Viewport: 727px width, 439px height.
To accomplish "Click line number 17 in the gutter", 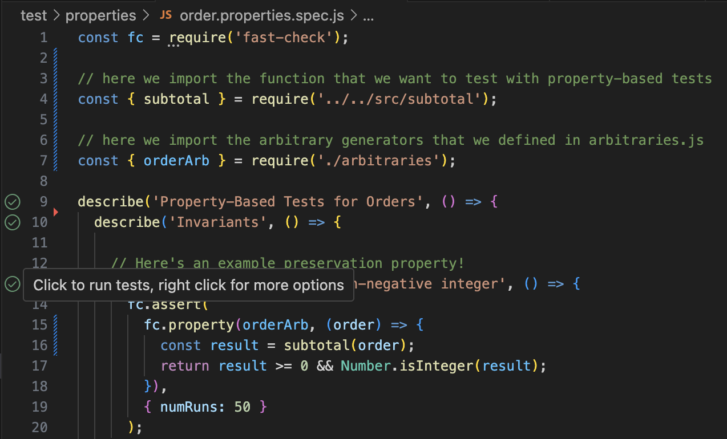I will (x=40, y=365).
